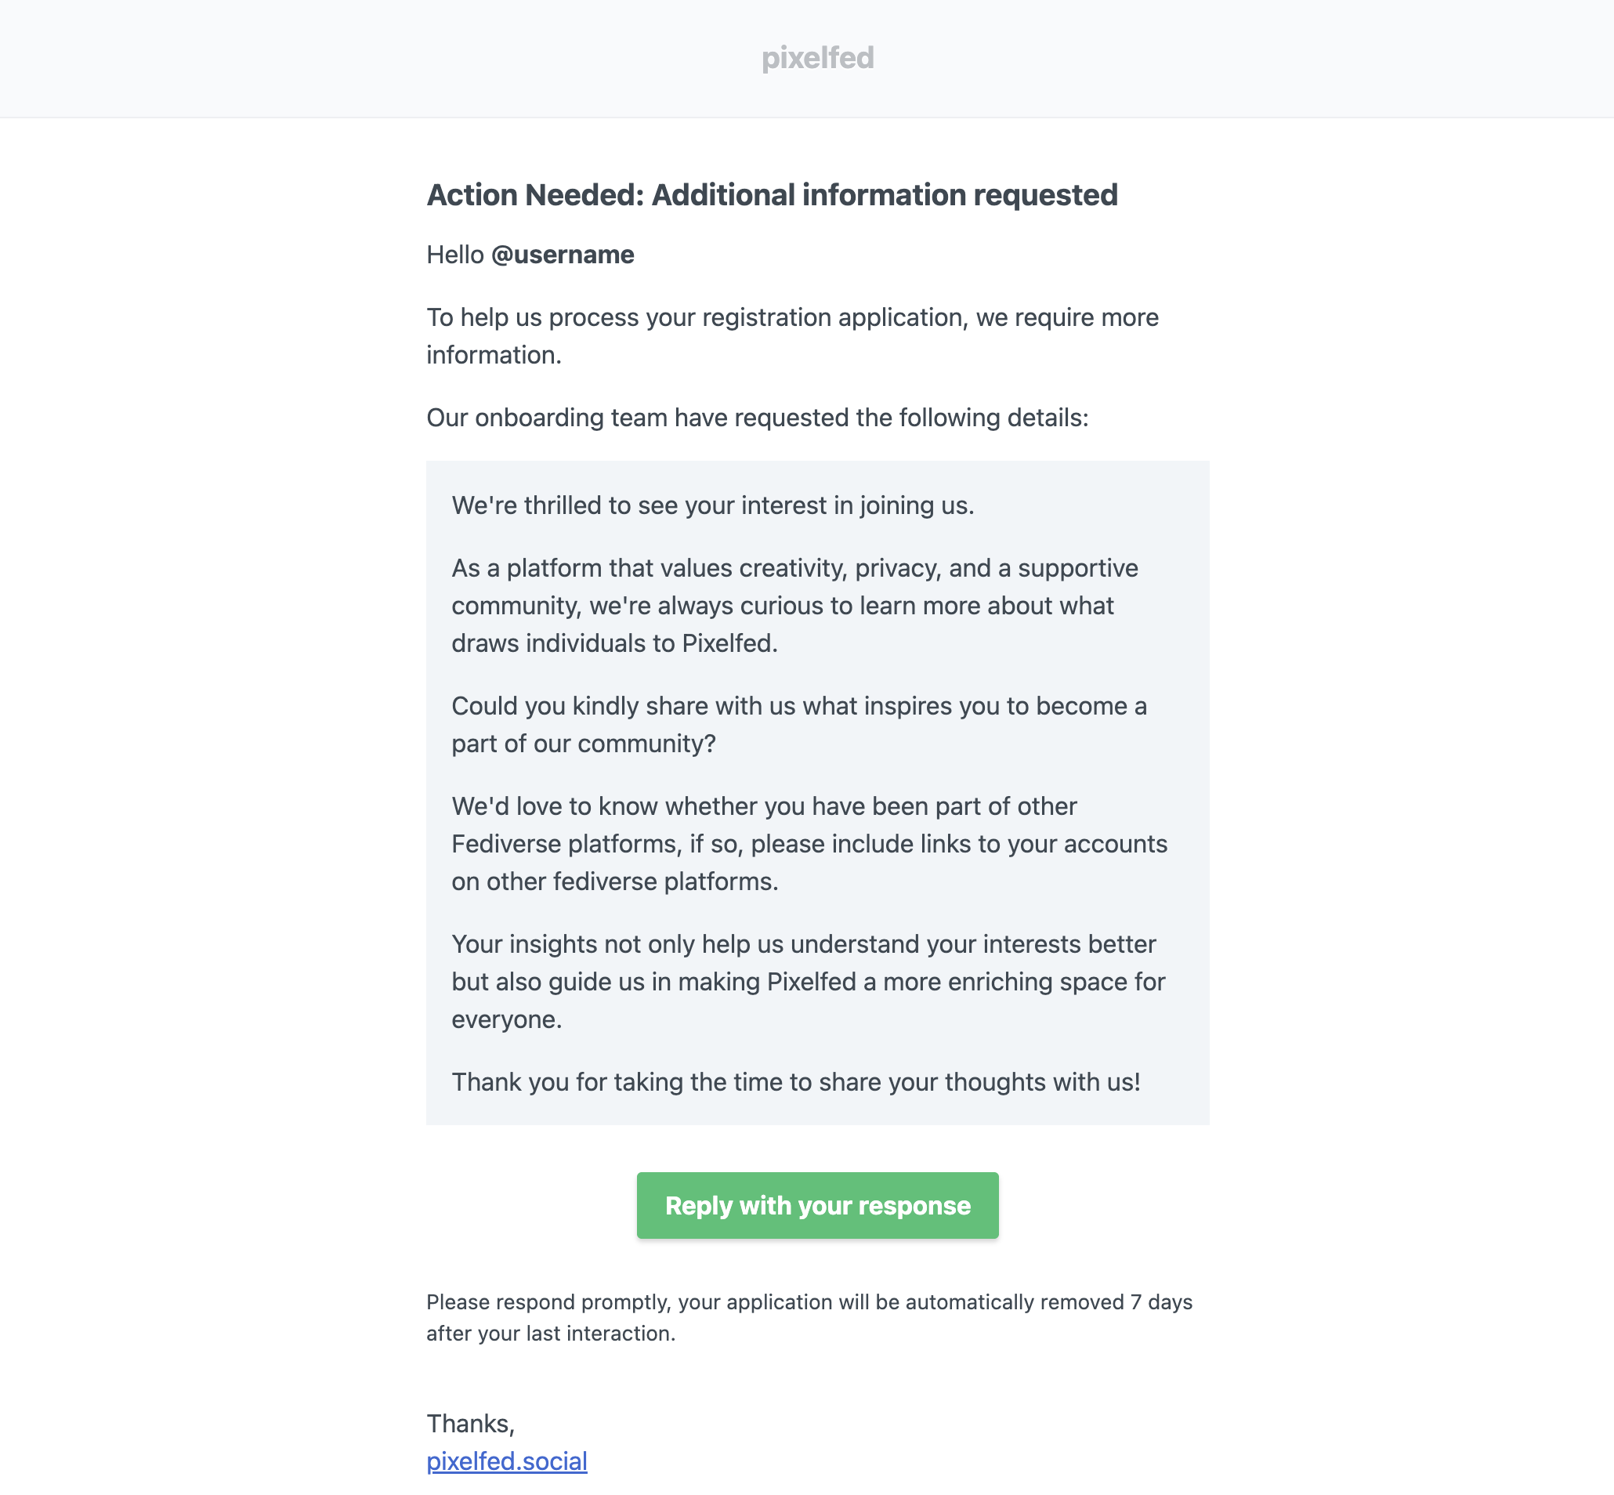This screenshot has height=1495, width=1614.
Task: Click the phrase on other fediverse platforms
Action: click(614, 881)
